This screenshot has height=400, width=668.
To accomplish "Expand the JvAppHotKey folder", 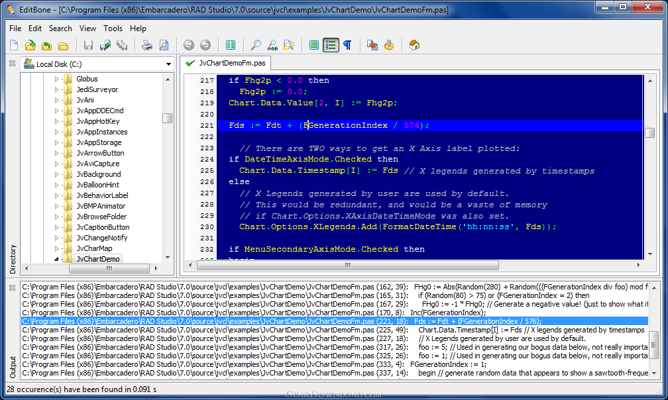I will click(x=56, y=121).
